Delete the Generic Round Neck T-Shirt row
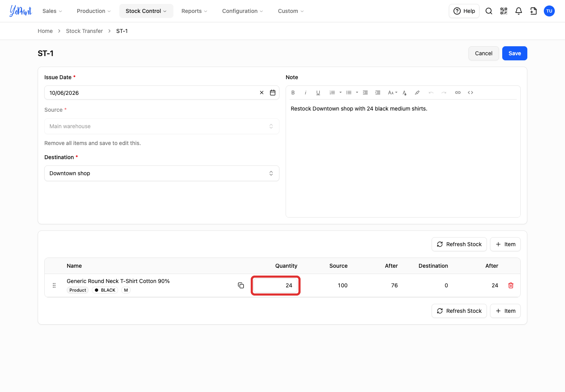 (511, 285)
